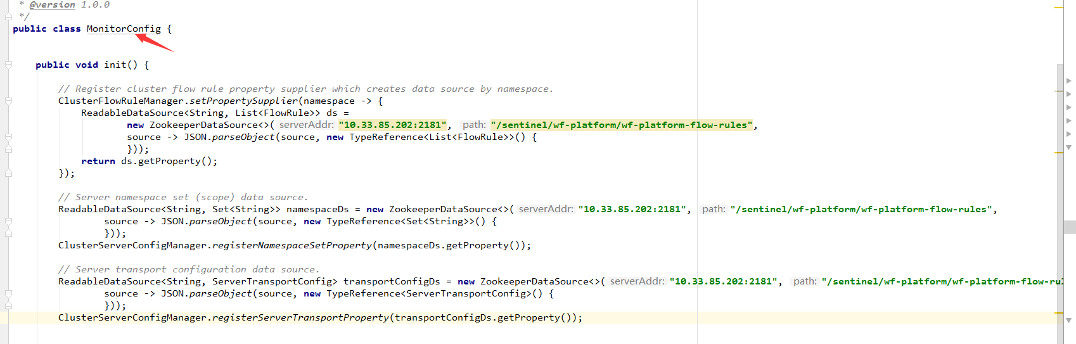This screenshot has height=344, width=1076.
Task: Click serverAddr: hint on the transportConfigDs line
Action: (637, 281)
